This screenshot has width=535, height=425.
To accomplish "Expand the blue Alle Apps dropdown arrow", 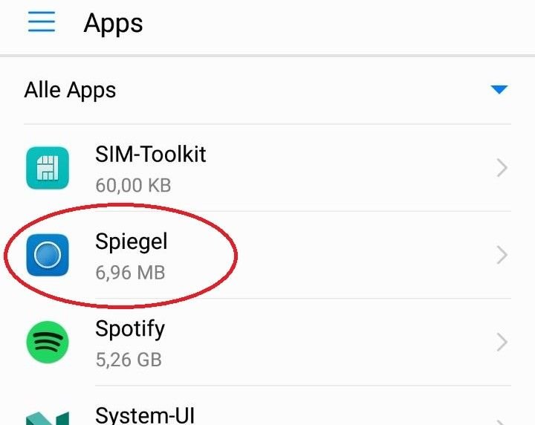I will [x=499, y=91].
